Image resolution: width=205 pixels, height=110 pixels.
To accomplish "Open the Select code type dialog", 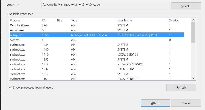I will [186, 6].
